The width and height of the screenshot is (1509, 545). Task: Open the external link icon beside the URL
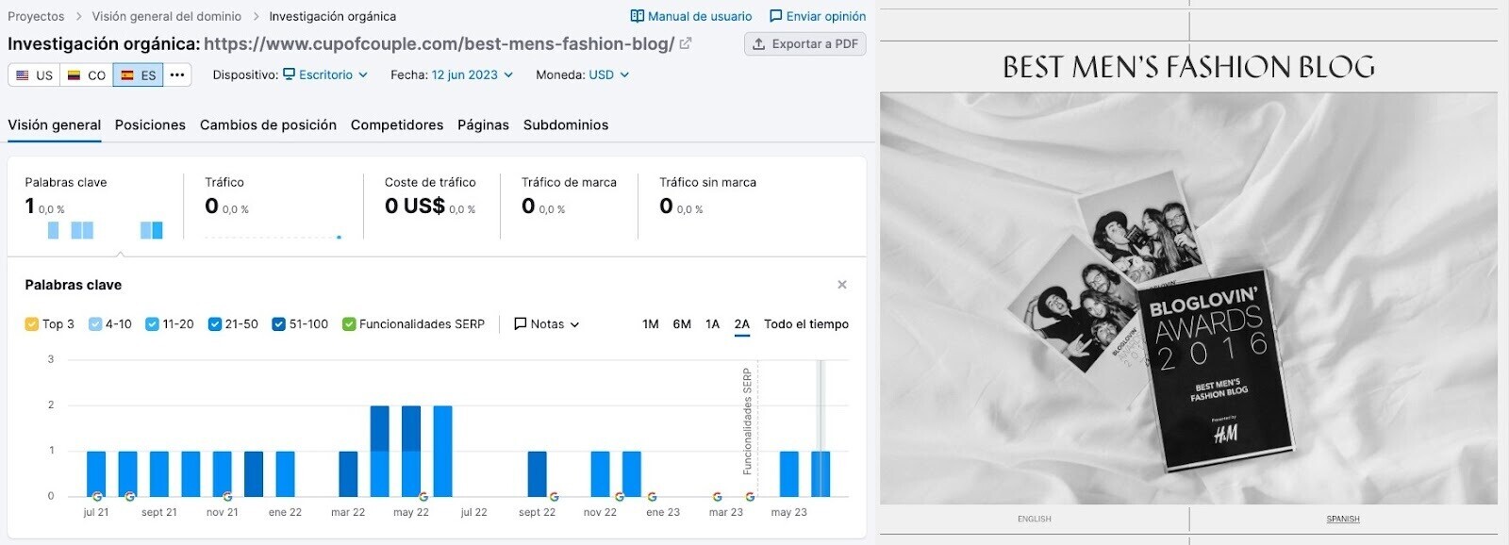686,43
